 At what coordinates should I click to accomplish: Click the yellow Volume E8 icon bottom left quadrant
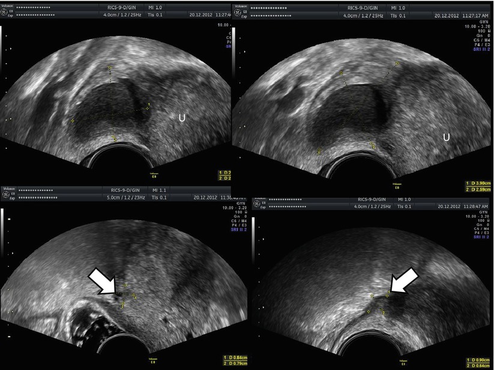[x=152, y=360]
